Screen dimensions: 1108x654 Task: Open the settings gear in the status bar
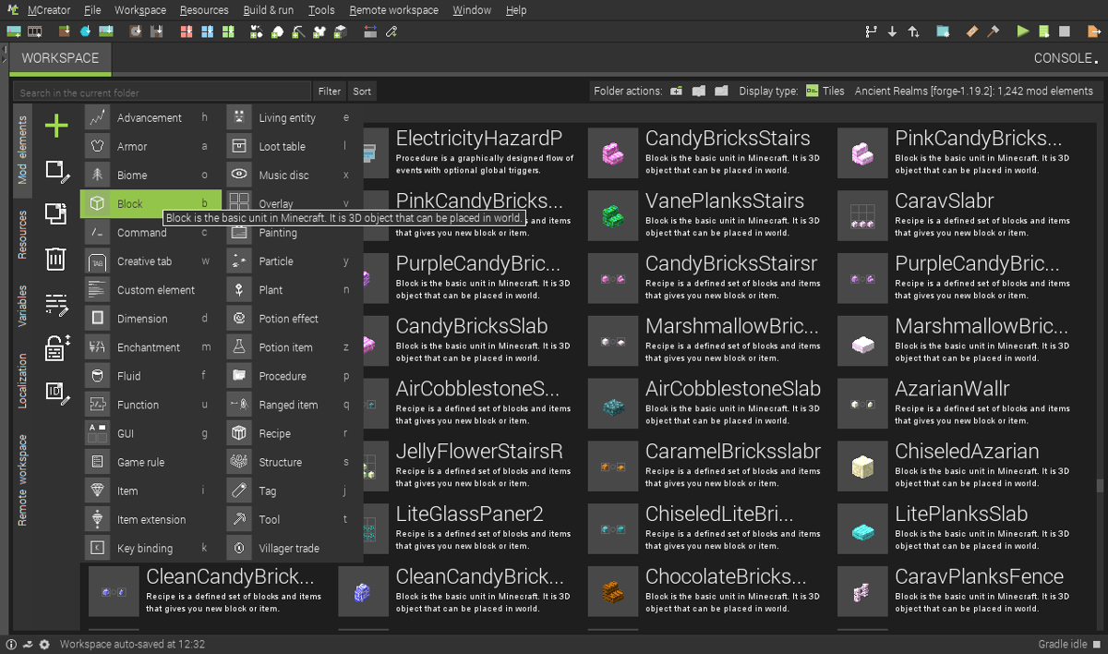[43, 644]
